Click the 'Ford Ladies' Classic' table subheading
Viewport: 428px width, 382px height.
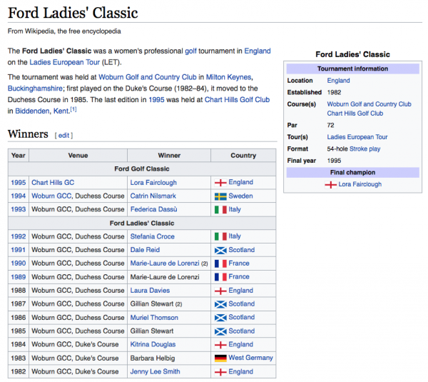[x=142, y=223]
